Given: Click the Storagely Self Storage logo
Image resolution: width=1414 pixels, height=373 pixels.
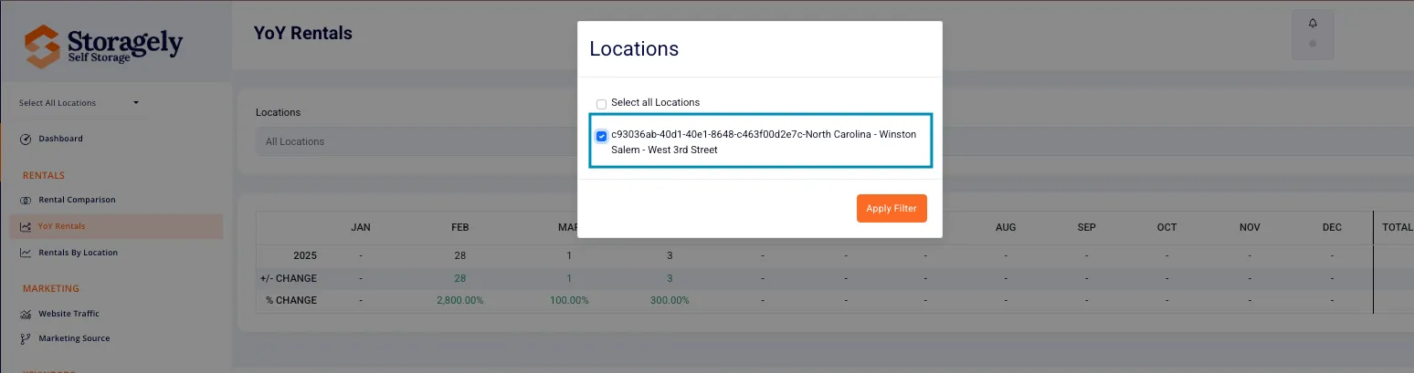Looking at the screenshot, I should tap(102, 45).
